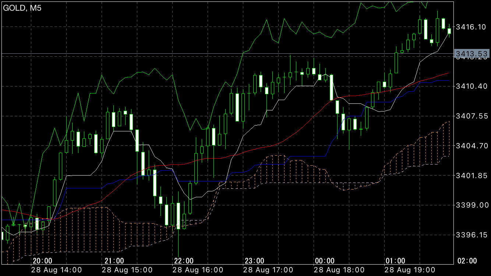Click the 22:00 time axis label

pyautogui.click(x=183, y=261)
